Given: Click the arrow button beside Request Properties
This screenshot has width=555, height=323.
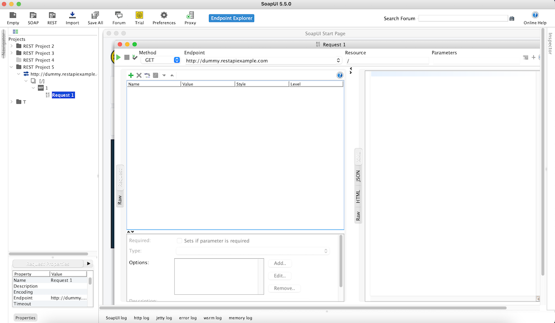Looking at the screenshot, I should [x=88, y=264].
